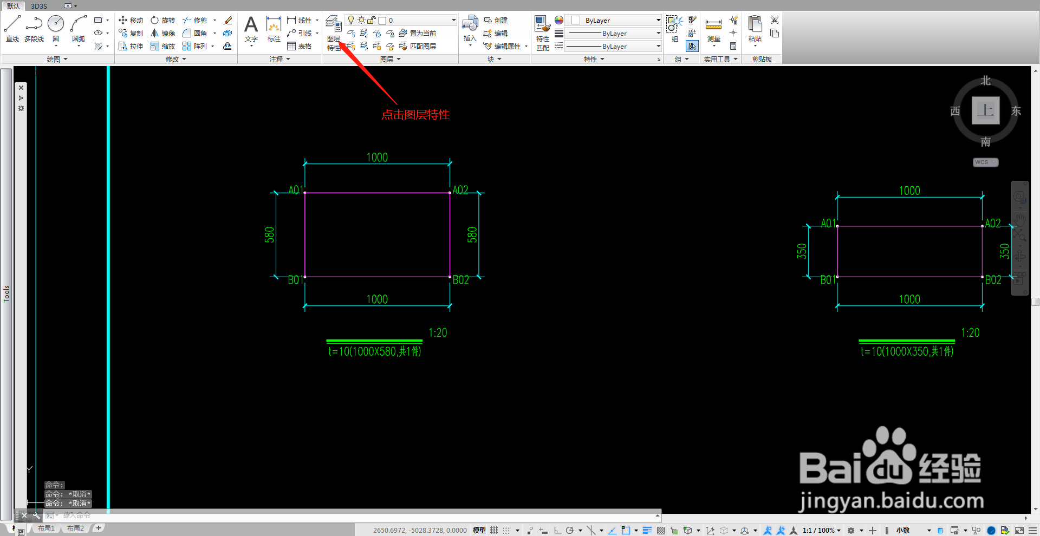The width and height of the screenshot is (1040, 536).
Task: Toggle lineweight display in status bar
Action: click(647, 530)
